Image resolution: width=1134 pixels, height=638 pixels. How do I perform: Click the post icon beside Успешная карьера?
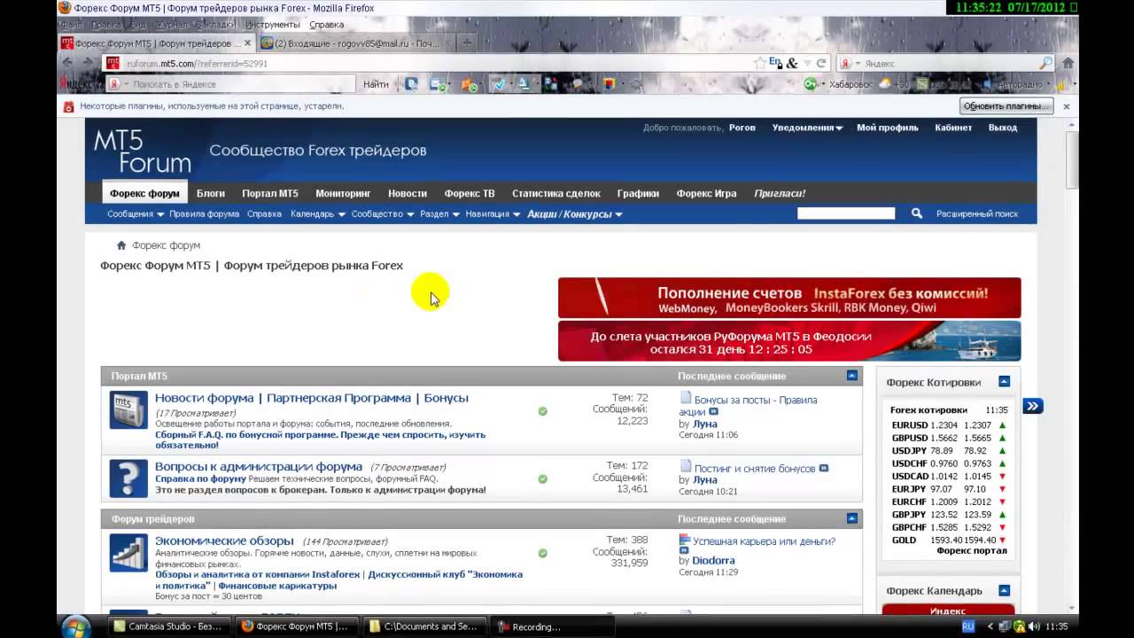pos(685,541)
